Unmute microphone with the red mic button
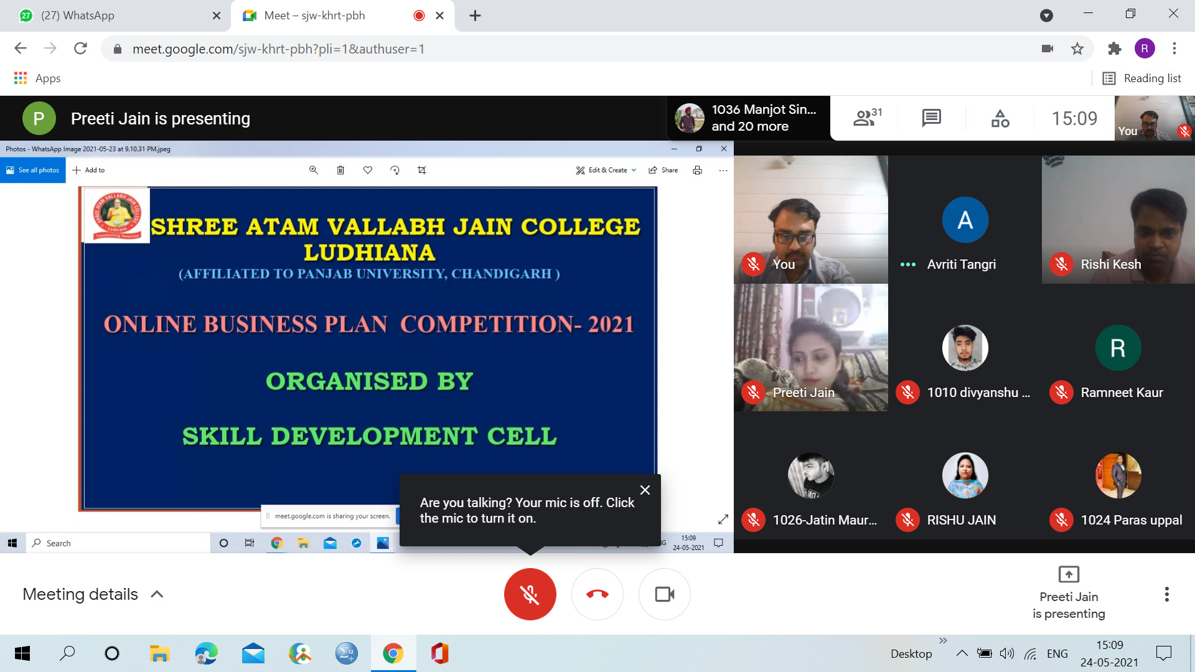This screenshot has height=672, width=1195. click(530, 594)
